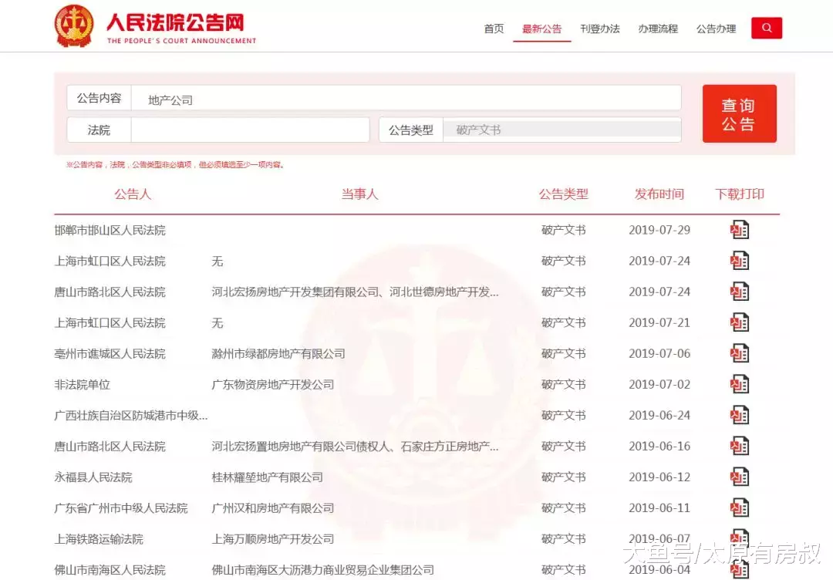This screenshot has height=580, width=833.
Task: Open the PDF for 唐山市路北区人民法院 2019-07-24 row
Action: tap(739, 291)
